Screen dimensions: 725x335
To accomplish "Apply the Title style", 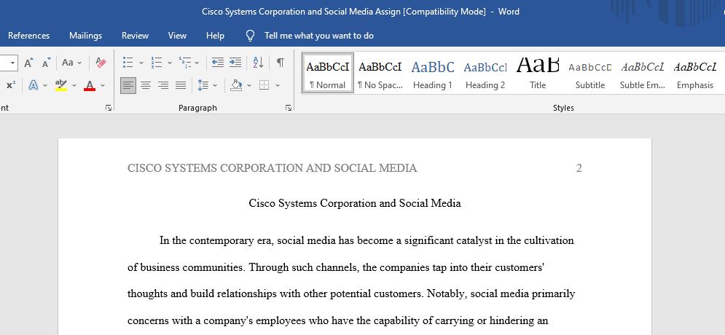I will [538, 73].
